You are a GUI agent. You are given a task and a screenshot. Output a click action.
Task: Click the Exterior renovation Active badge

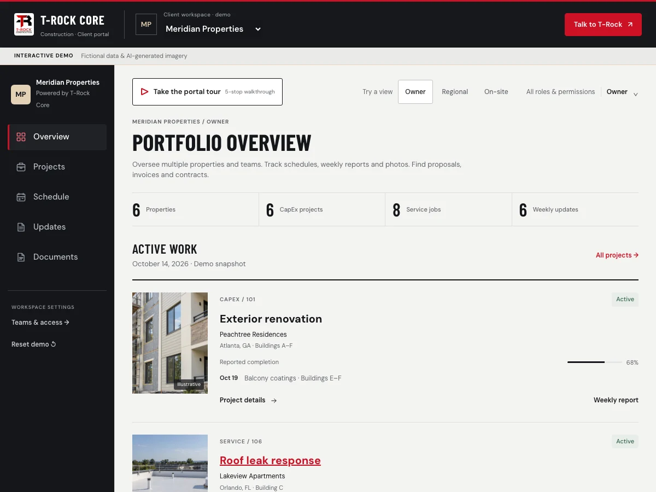[x=625, y=300]
